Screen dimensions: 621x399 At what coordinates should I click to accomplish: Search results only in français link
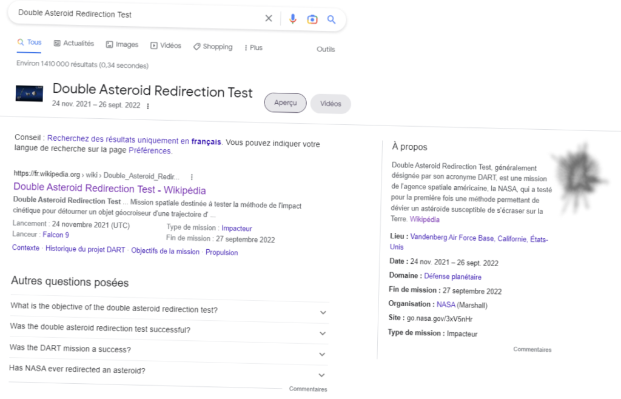134,139
